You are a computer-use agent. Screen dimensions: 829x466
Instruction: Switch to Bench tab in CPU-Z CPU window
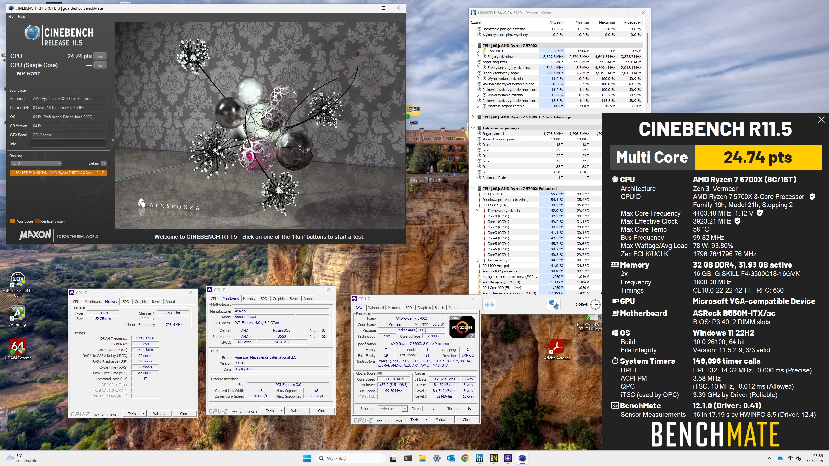439,308
